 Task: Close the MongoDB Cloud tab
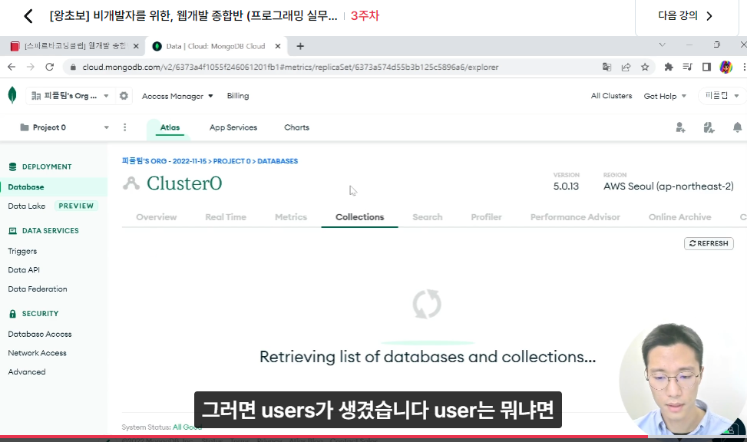tap(278, 46)
